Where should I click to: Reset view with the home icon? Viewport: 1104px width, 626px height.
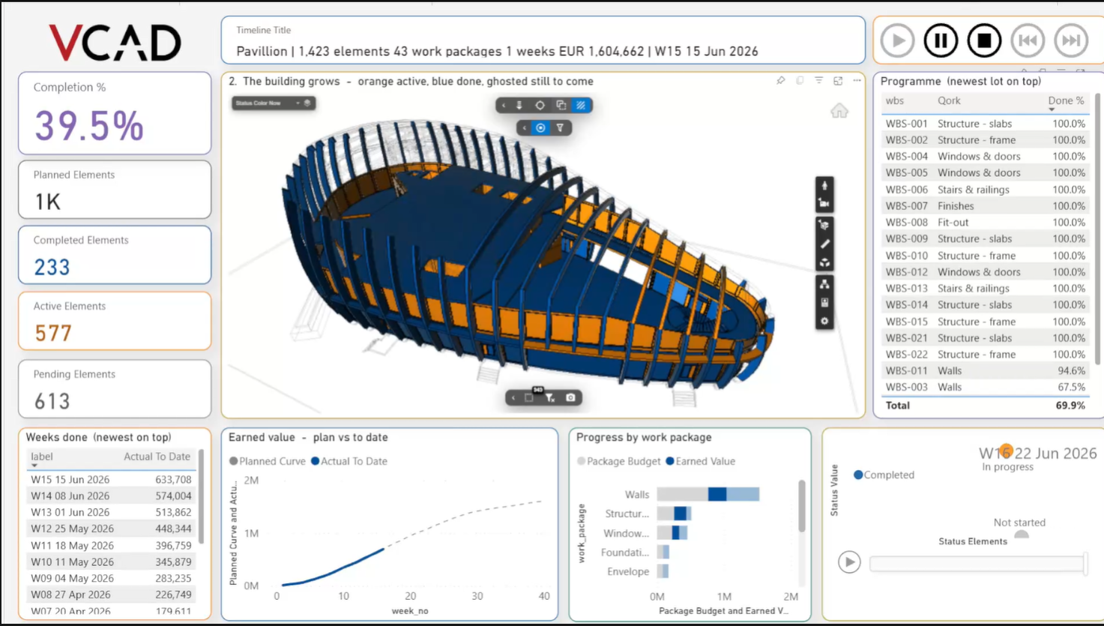tap(839, 111)
